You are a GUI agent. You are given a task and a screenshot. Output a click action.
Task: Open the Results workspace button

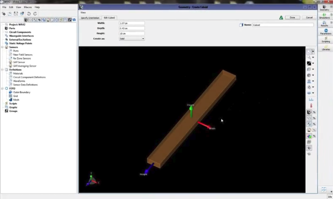(x=324, y=24)
